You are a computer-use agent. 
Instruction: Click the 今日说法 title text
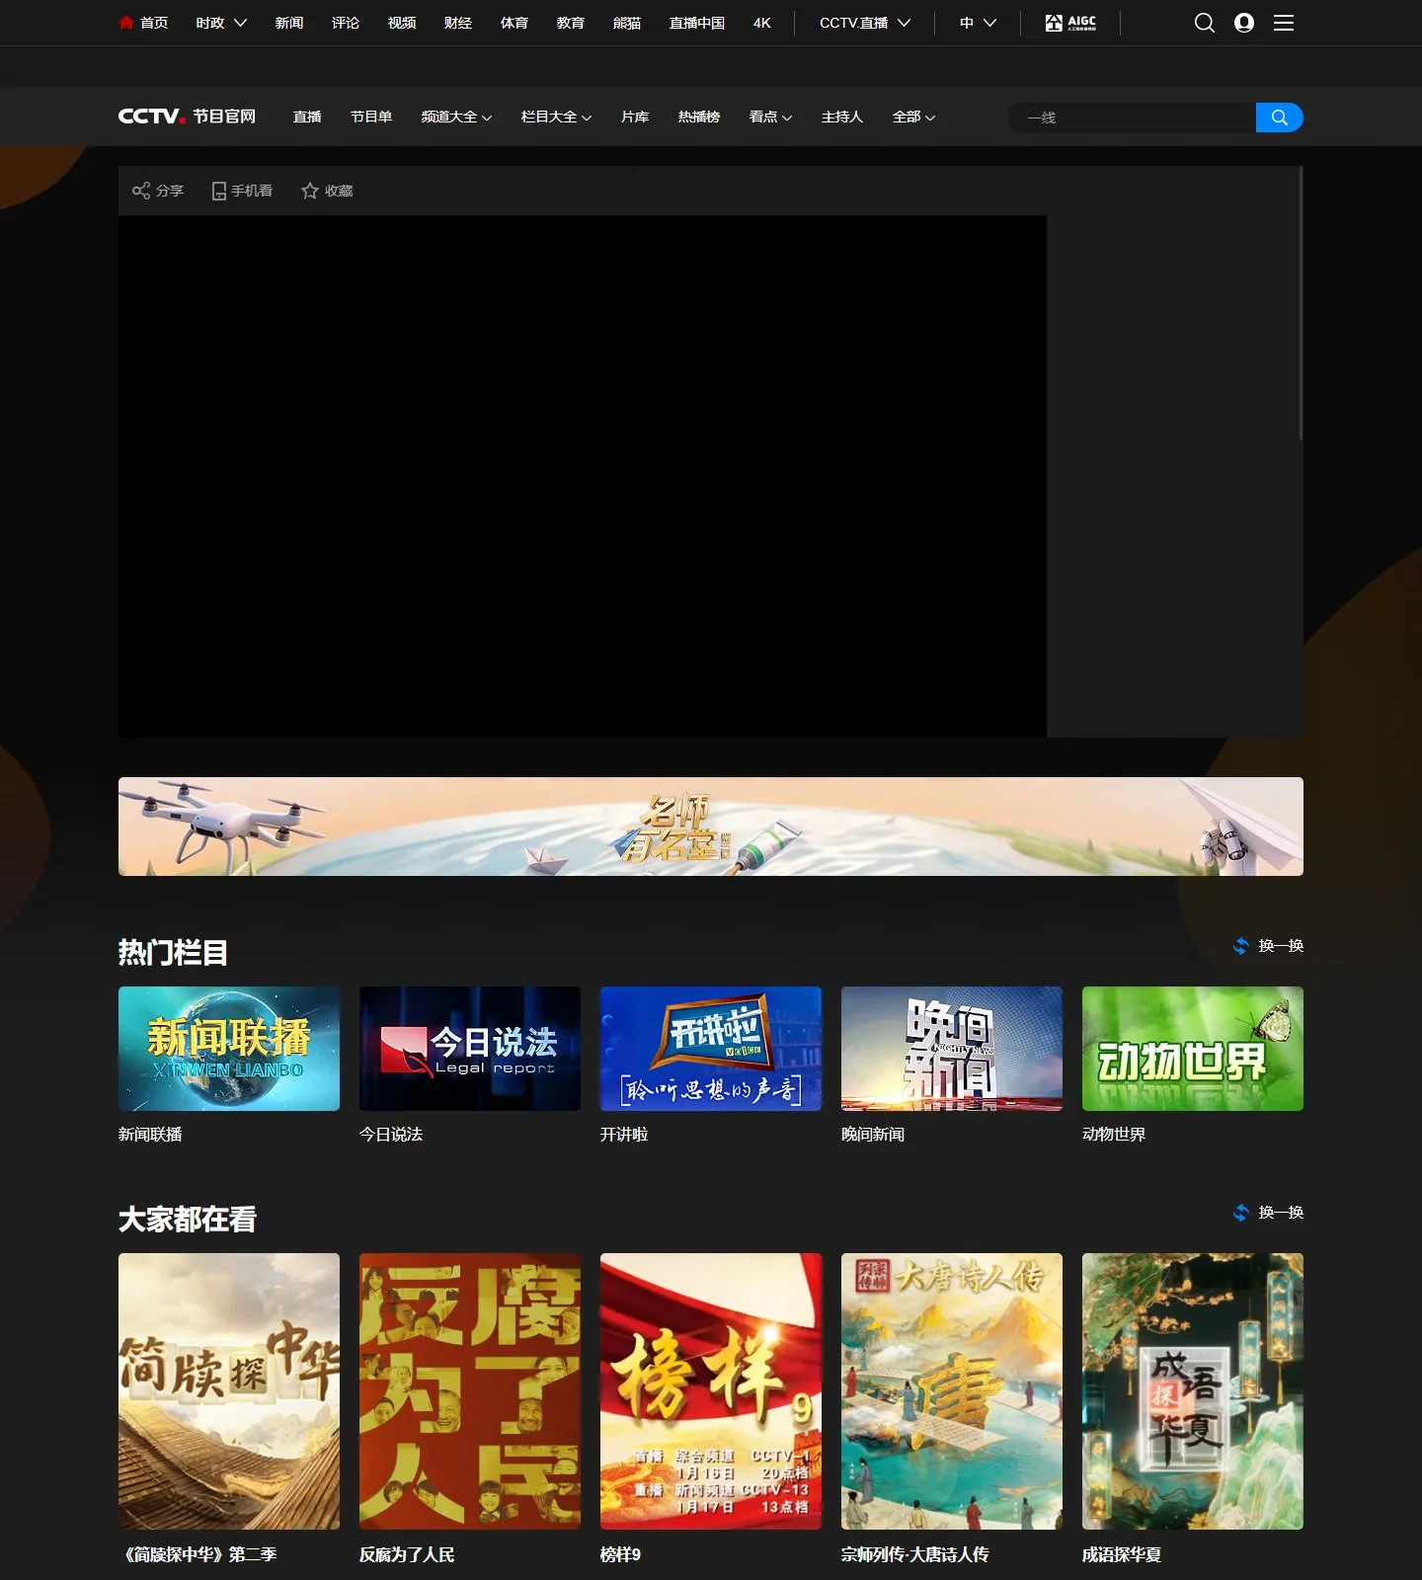coord(391,1135)
